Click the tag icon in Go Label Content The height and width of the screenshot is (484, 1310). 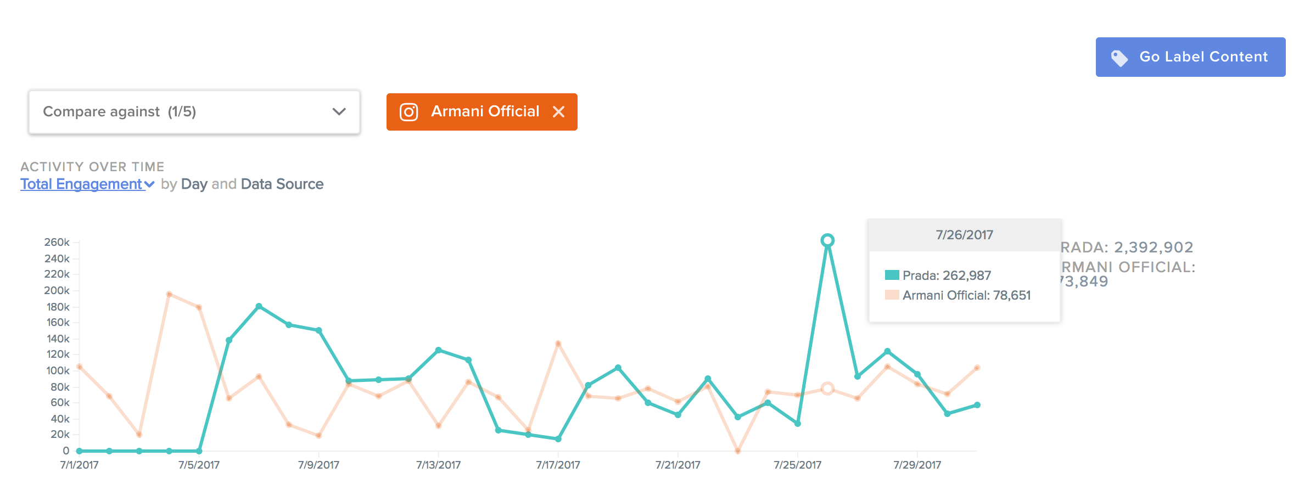1119,58
